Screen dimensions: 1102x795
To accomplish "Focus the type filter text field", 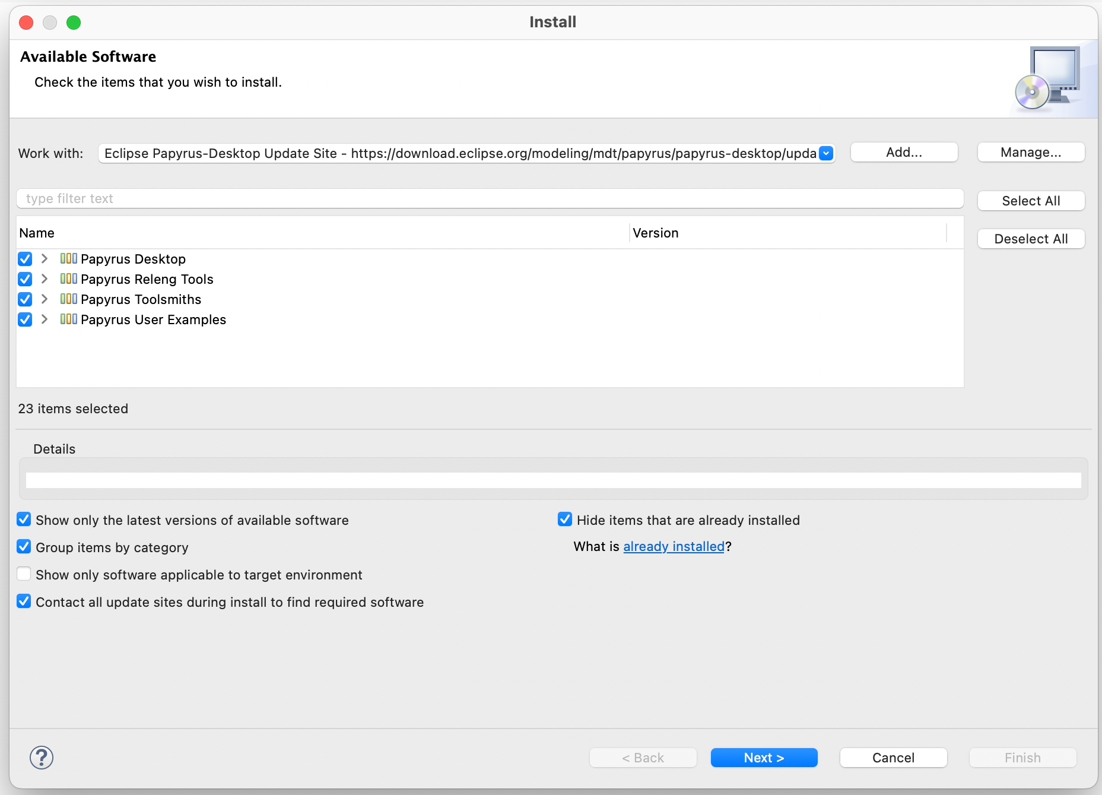I will [x=490, y=198].
